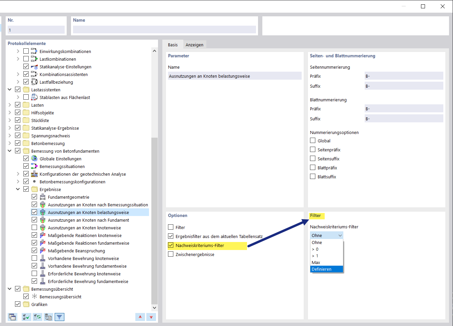
Task: Expand Betonbemessungskonfigurationen node
Action: click(18, 182)
